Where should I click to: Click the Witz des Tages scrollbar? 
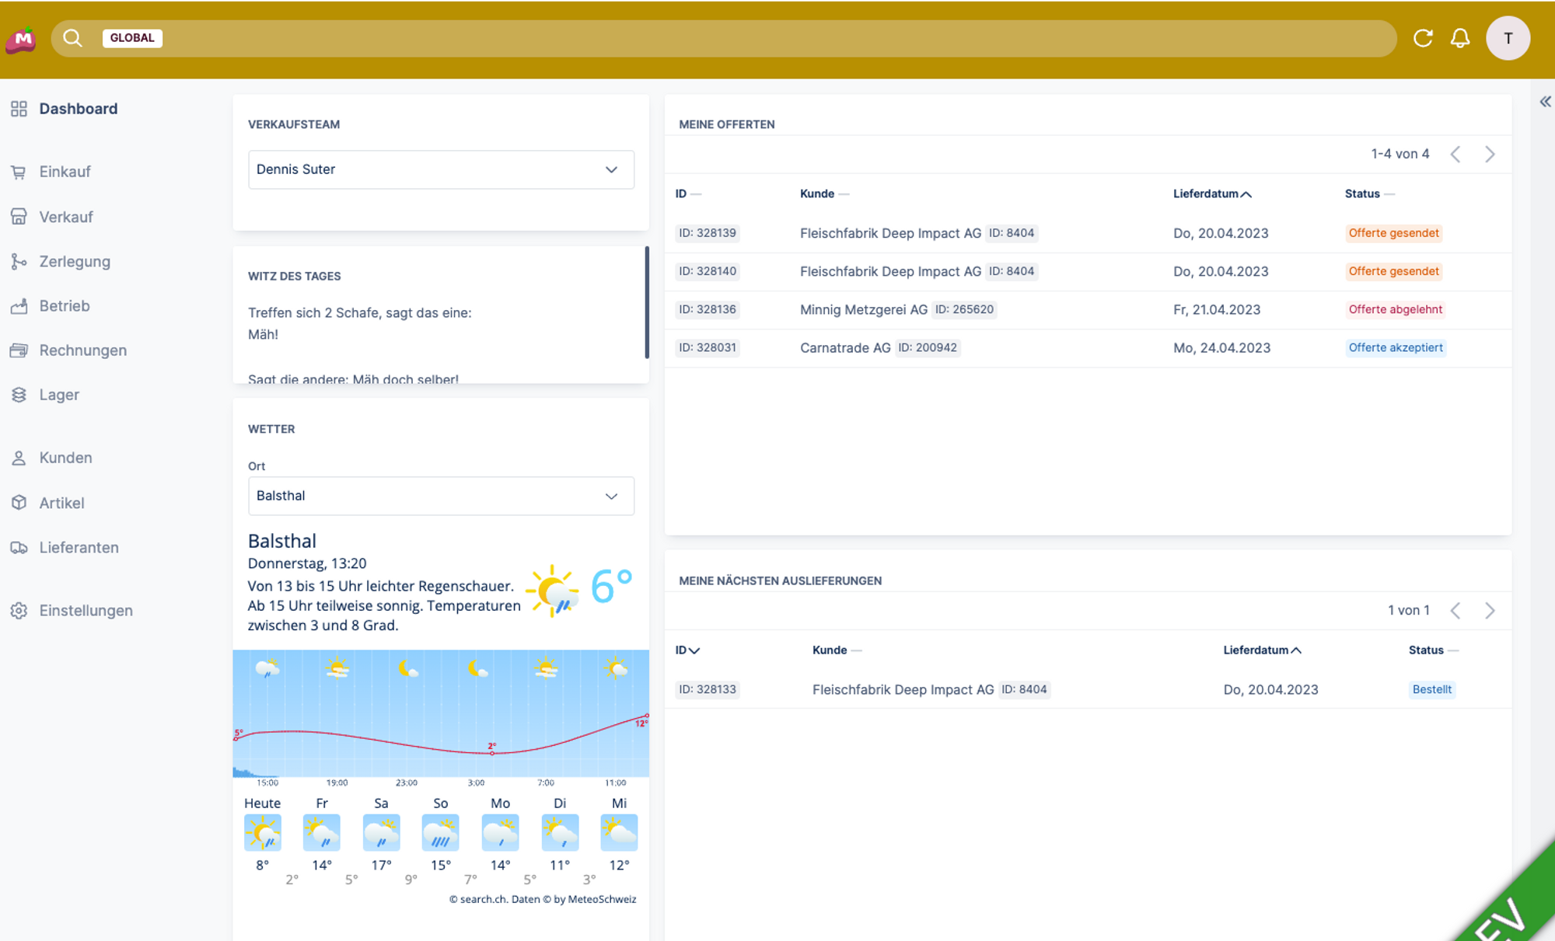click(x=647, y=303)
